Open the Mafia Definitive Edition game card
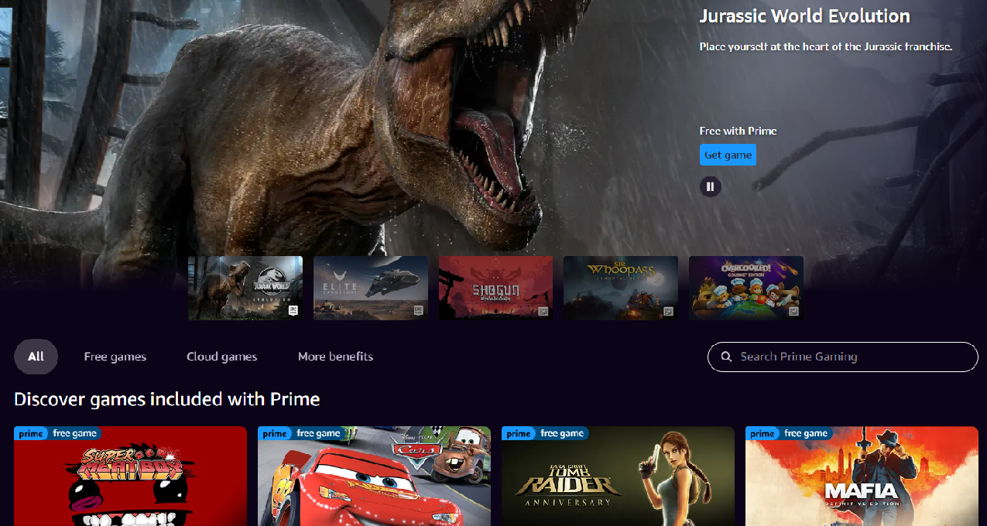This screenshot has height=526, width=987. tap(862, 476)
